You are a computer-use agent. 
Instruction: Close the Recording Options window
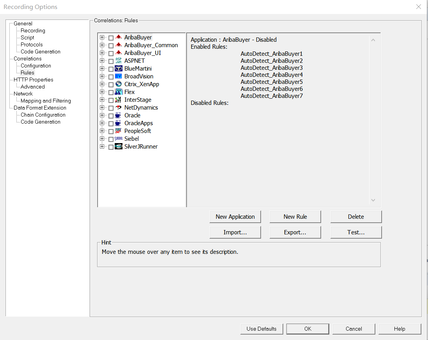tap(419, 7)
